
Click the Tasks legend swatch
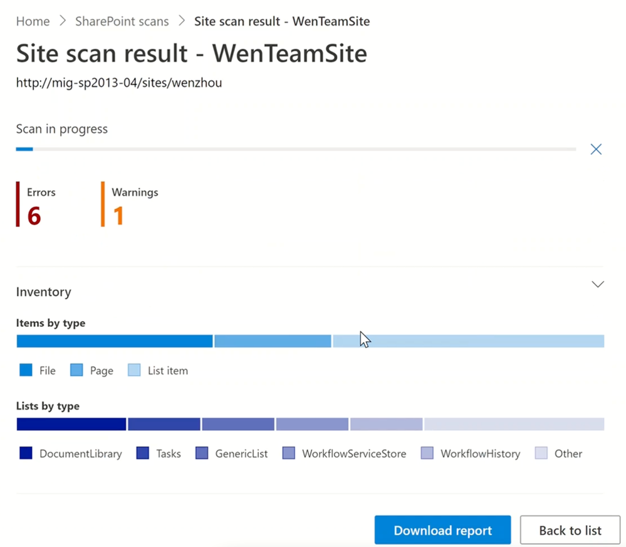coord(142,453)
